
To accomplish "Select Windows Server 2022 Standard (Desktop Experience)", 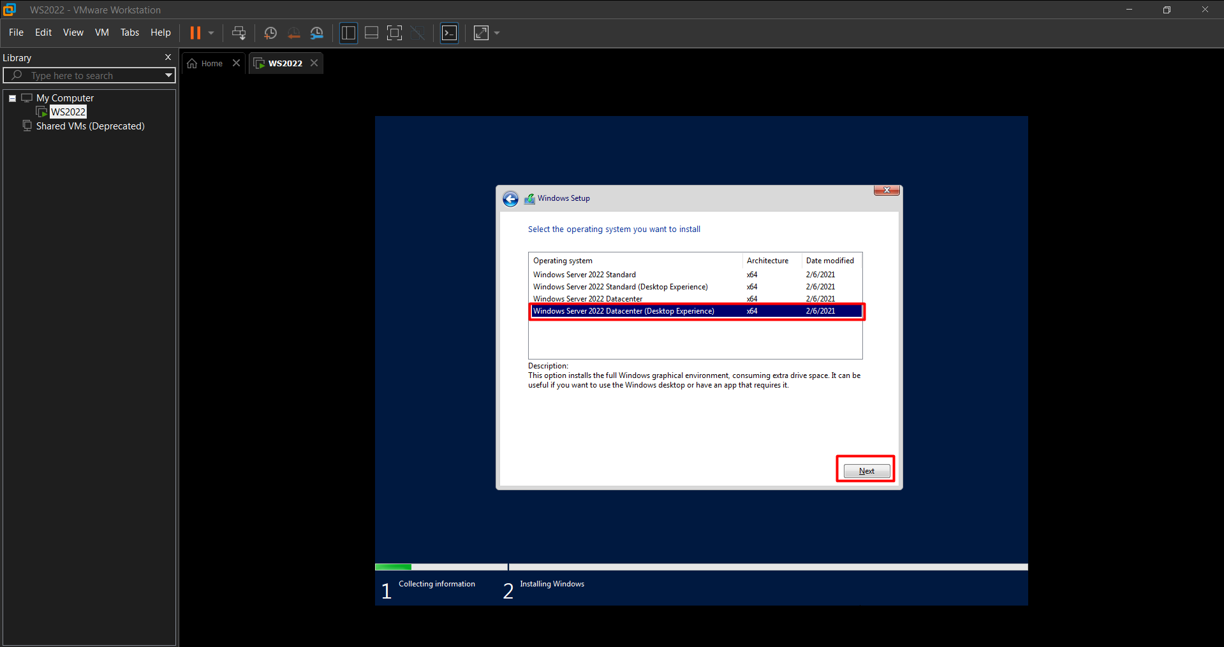I will point(695,287).
